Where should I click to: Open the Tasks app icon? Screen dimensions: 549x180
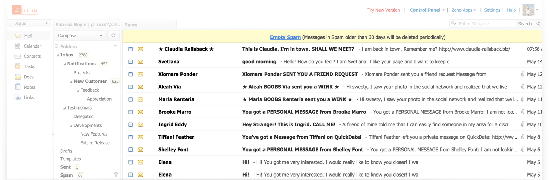[18, 67]
